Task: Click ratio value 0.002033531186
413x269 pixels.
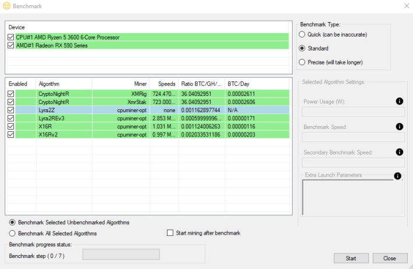Action: coord(201,135)
